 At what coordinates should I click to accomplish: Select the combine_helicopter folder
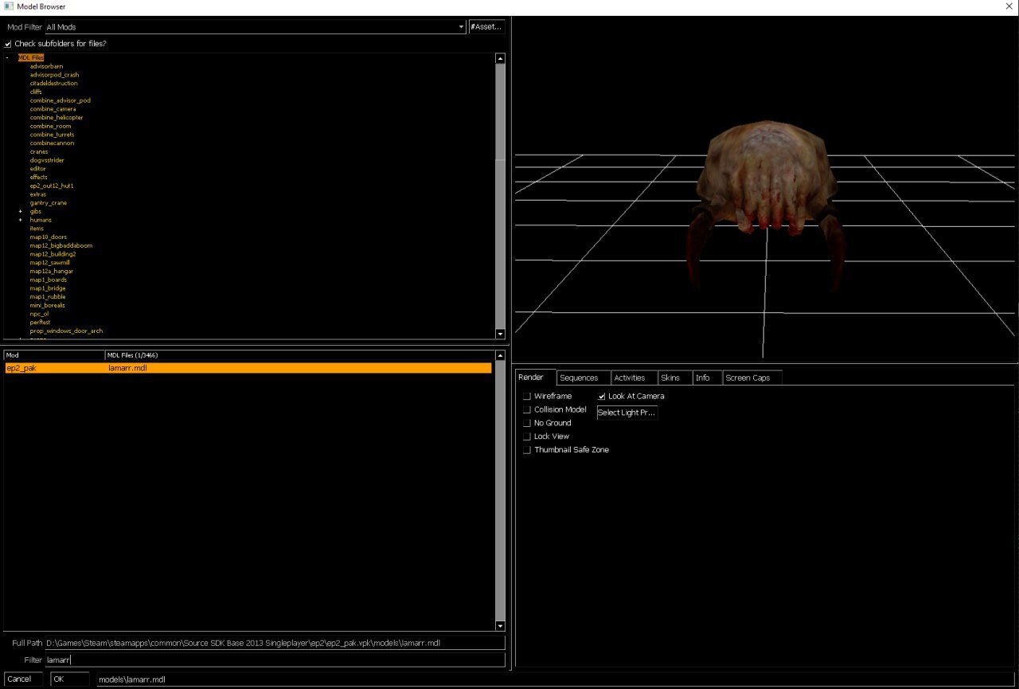[x=56, y=117]
